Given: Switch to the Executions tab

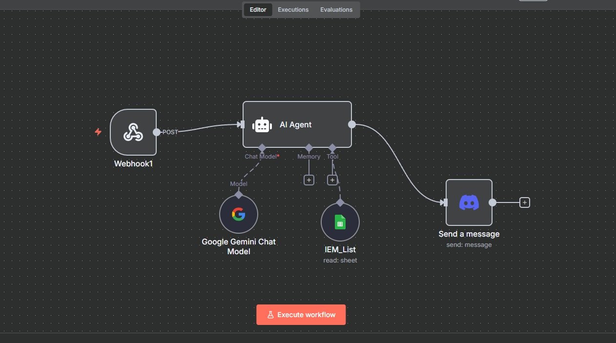Looking at the screenshot, I should click(x=293, y=9).
